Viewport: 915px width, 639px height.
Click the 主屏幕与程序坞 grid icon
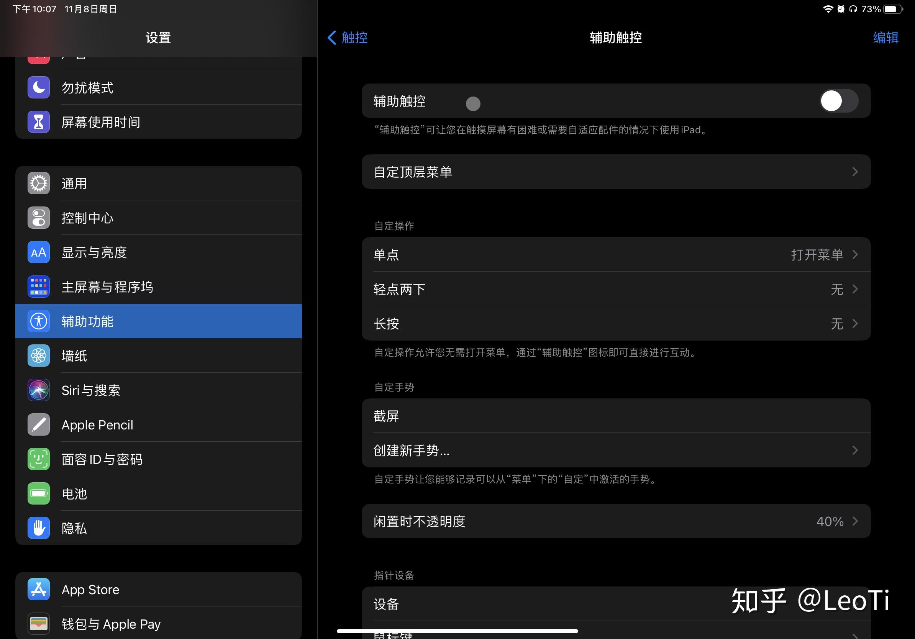[x=38, y=287]
